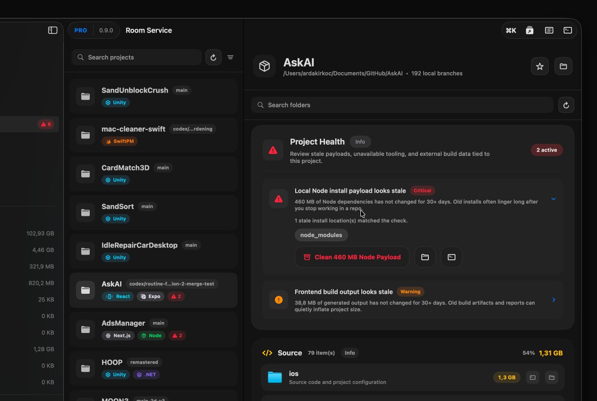Expand the Frontend build output stale item
Viewport: 597px width, 401px height.
pyautogui.click(x=554, y=299)
